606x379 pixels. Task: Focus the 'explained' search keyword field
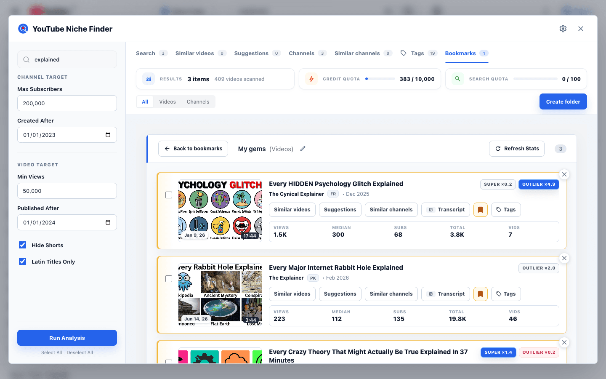coord(67,59)
